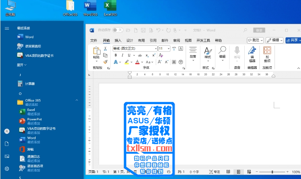Open underline style dropdown arrow

point(134,56)
